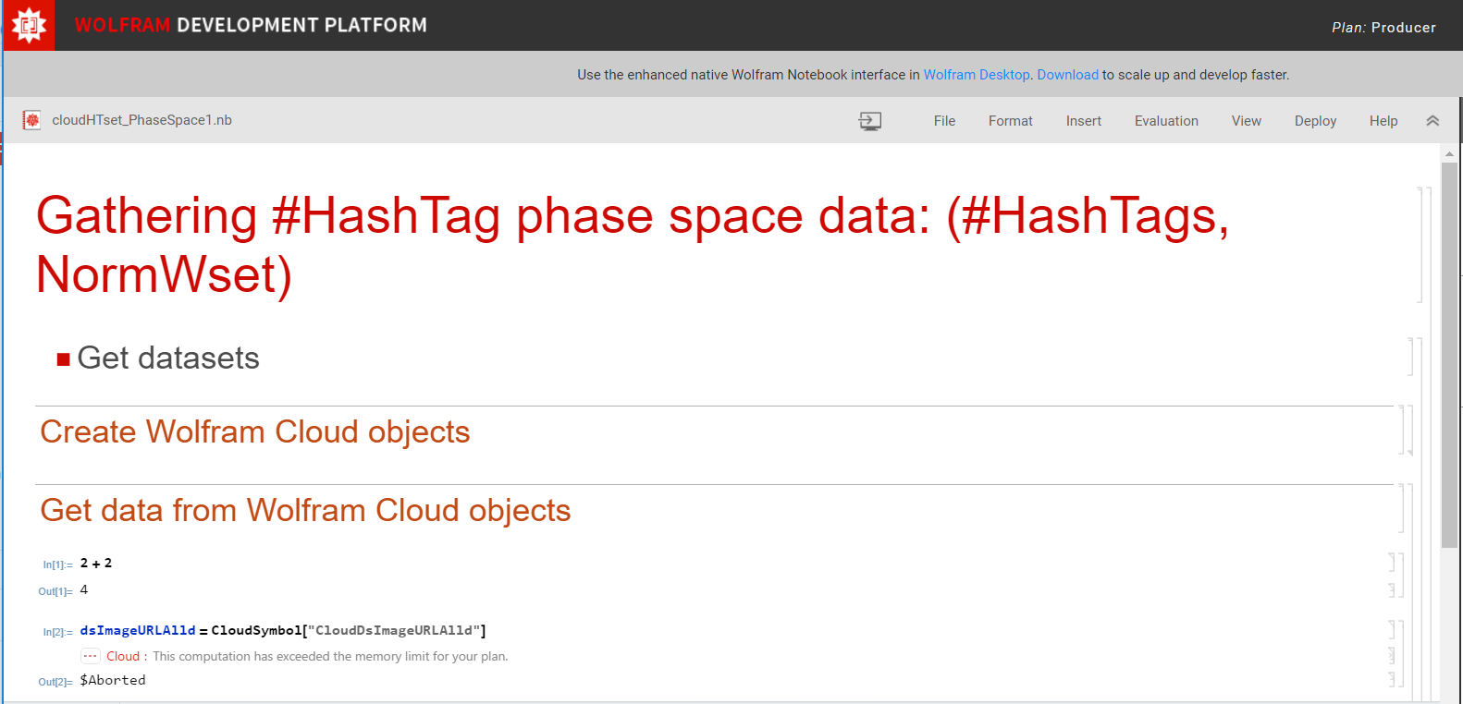Open the Deploy menu

tap(1315, 121)
